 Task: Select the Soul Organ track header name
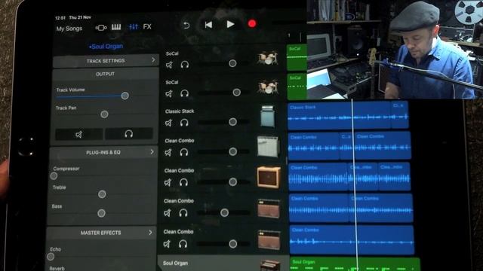click(175, 263)
